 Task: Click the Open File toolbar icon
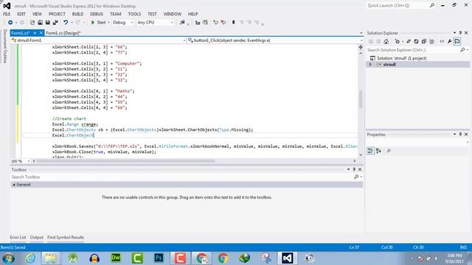40,23
